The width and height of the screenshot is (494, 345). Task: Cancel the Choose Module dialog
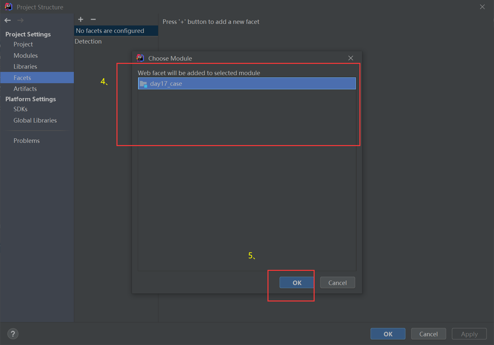pos(338,283)
